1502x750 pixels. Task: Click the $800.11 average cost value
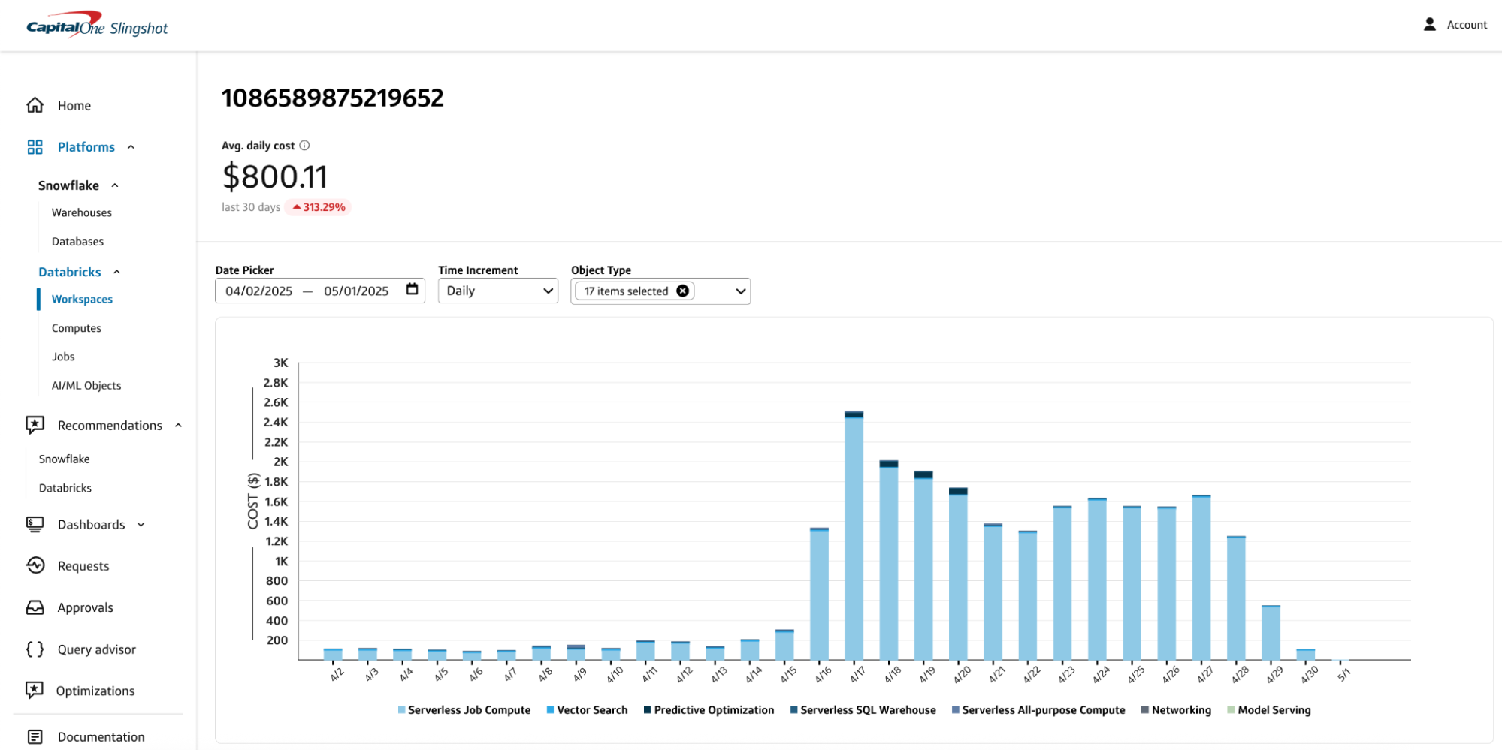275,177
